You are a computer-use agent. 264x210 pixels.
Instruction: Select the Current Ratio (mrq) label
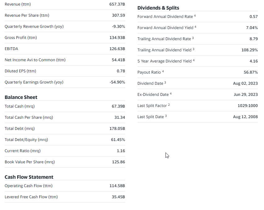[22, 151]
